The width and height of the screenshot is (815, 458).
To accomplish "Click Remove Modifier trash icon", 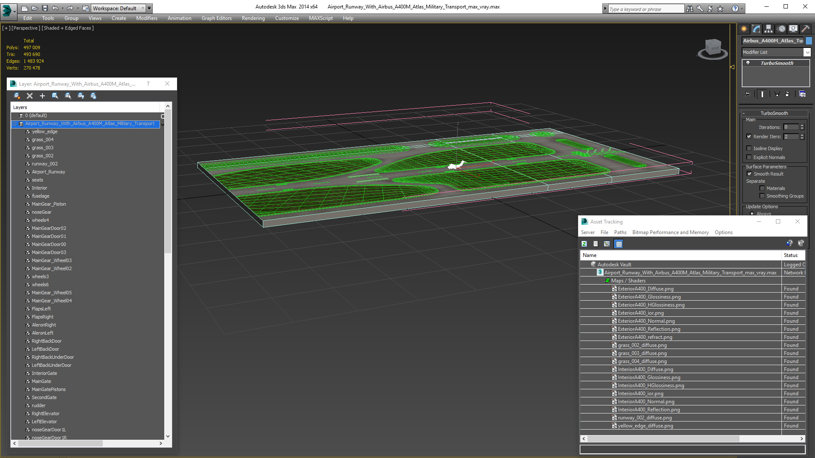I will click(787, 94).
